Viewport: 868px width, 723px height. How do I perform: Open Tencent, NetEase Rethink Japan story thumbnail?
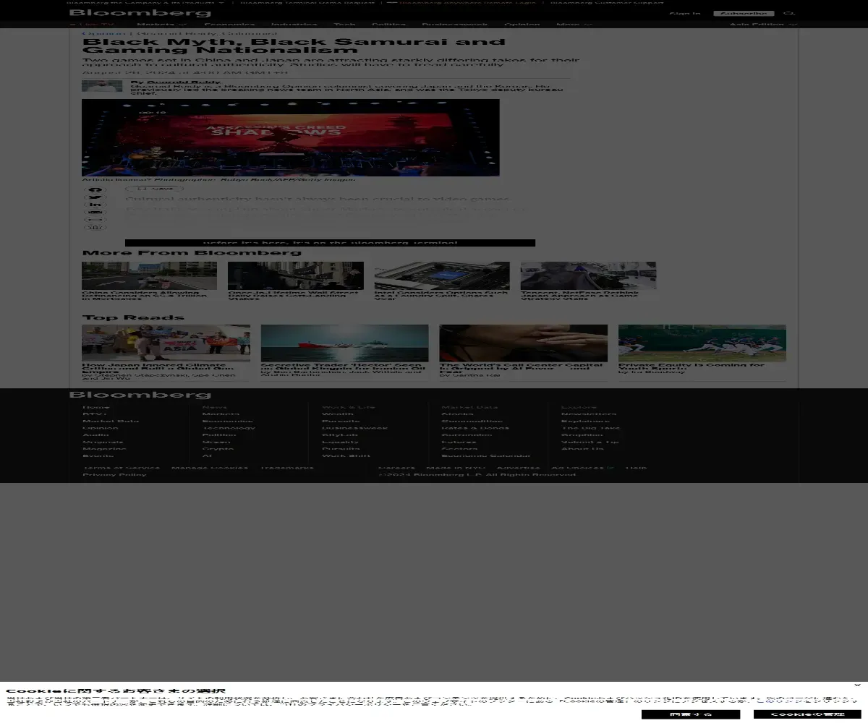(588, 275)
